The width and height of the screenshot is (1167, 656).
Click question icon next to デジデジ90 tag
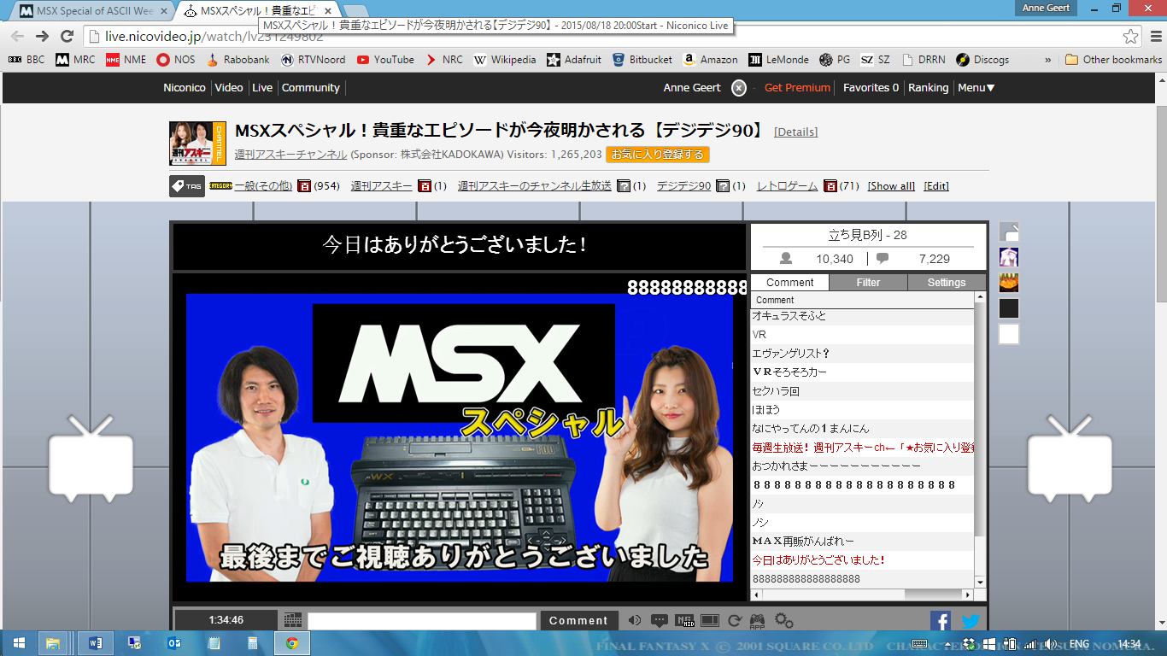[722, 186]
